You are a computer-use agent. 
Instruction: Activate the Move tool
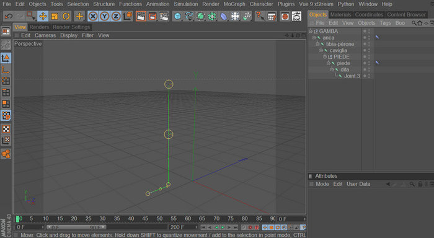[43, 16]
